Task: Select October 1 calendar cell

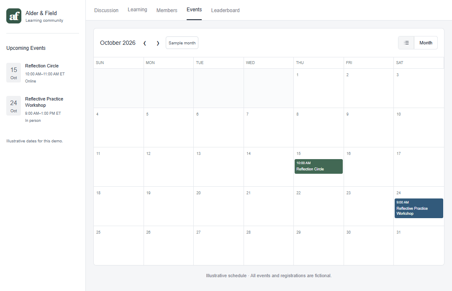Action: coord(318,88)
